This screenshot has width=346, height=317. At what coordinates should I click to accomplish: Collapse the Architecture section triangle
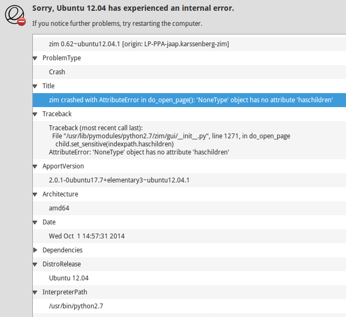pyautogui.click(x=35, y=194)
